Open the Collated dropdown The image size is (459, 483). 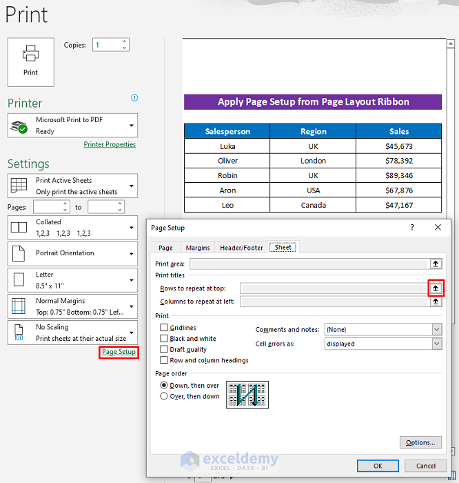[x=132, y=228]
